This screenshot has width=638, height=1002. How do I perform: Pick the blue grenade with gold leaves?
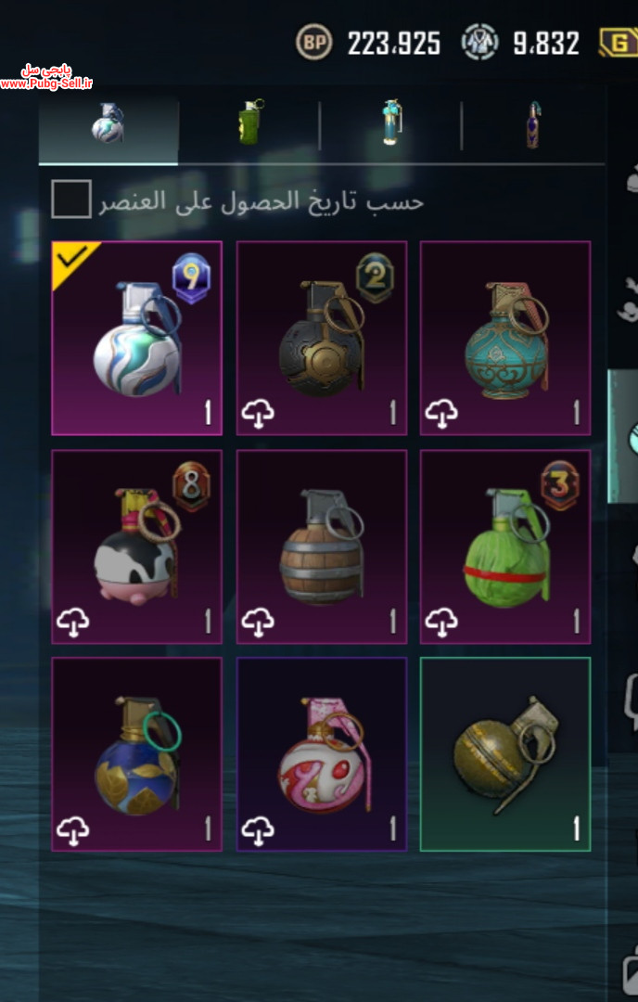[x=136, y=754]
